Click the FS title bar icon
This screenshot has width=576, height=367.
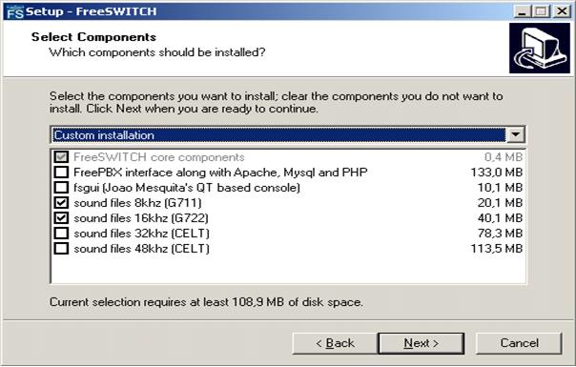(14, 11)
